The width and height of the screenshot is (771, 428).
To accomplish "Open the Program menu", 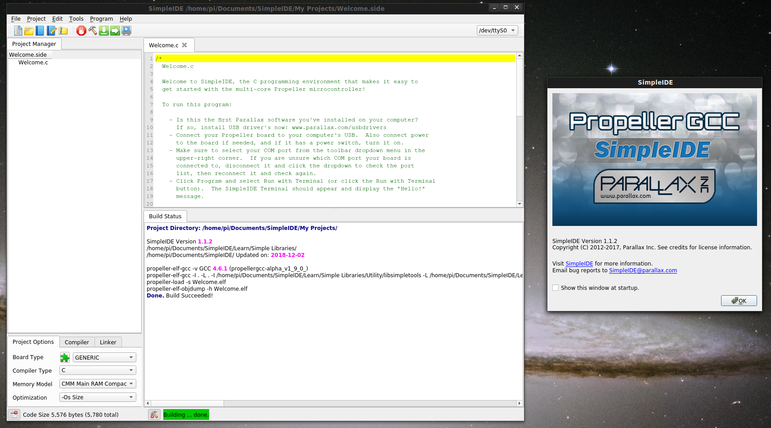I will (101, 19).
